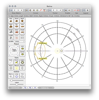The height and width of the screenshot is (100, 99).
Task: Choose the fifth red Cursor mode icon
Action: 41,10
